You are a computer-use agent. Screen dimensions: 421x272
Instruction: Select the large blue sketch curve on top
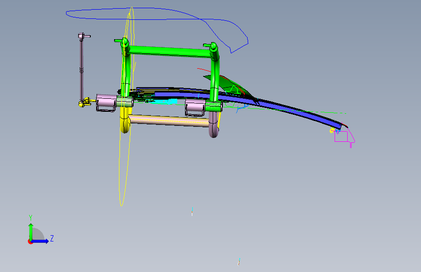click(x=157, y=30)
